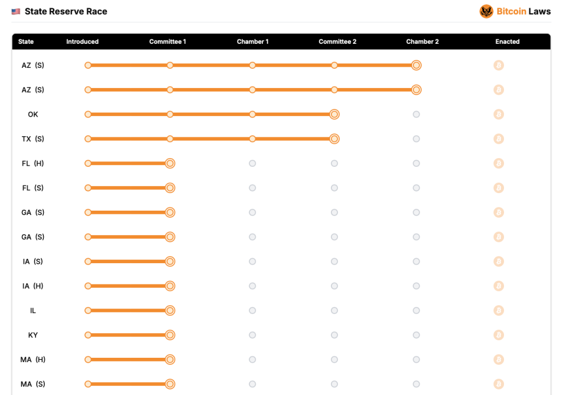
Task: Select the grey Chamber 2 dot for OK
Action: point(416,114)
